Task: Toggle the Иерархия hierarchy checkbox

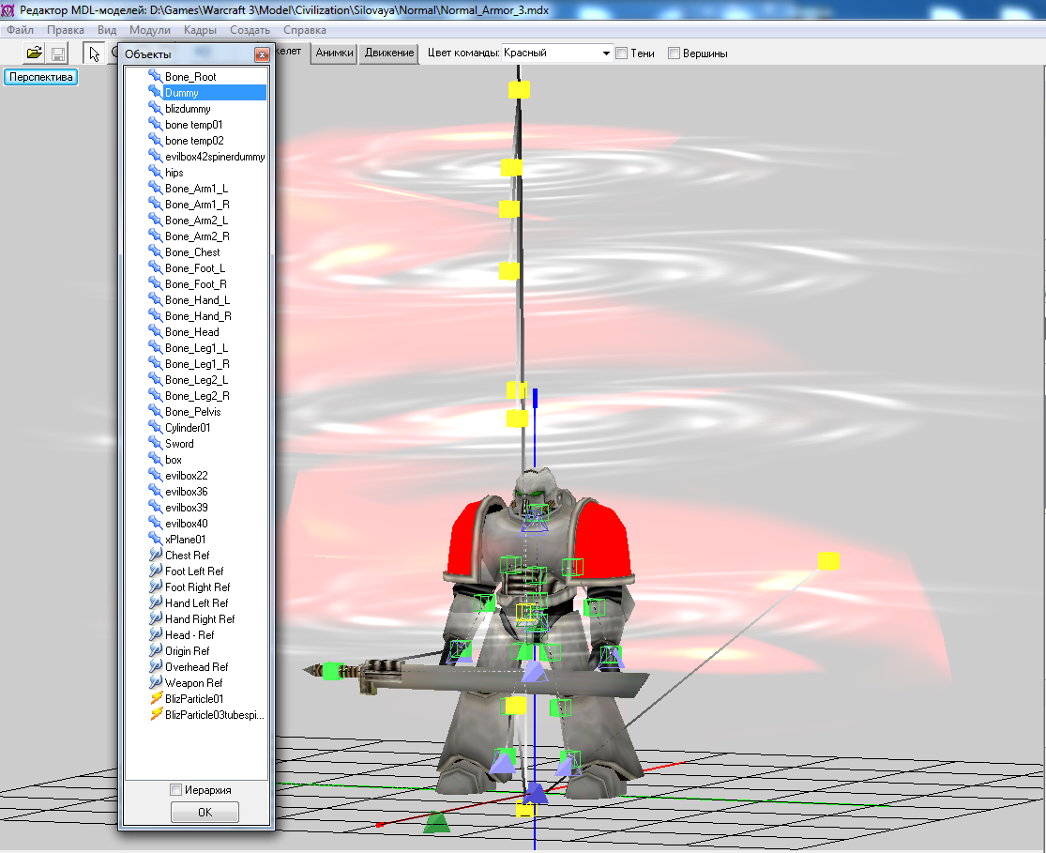Action: pyautogui.click(x=176, y=789)
